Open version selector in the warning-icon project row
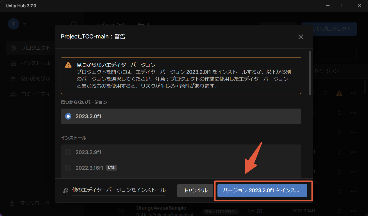The image size is (368, 216). pyautogui.click(x=325, y=93)
